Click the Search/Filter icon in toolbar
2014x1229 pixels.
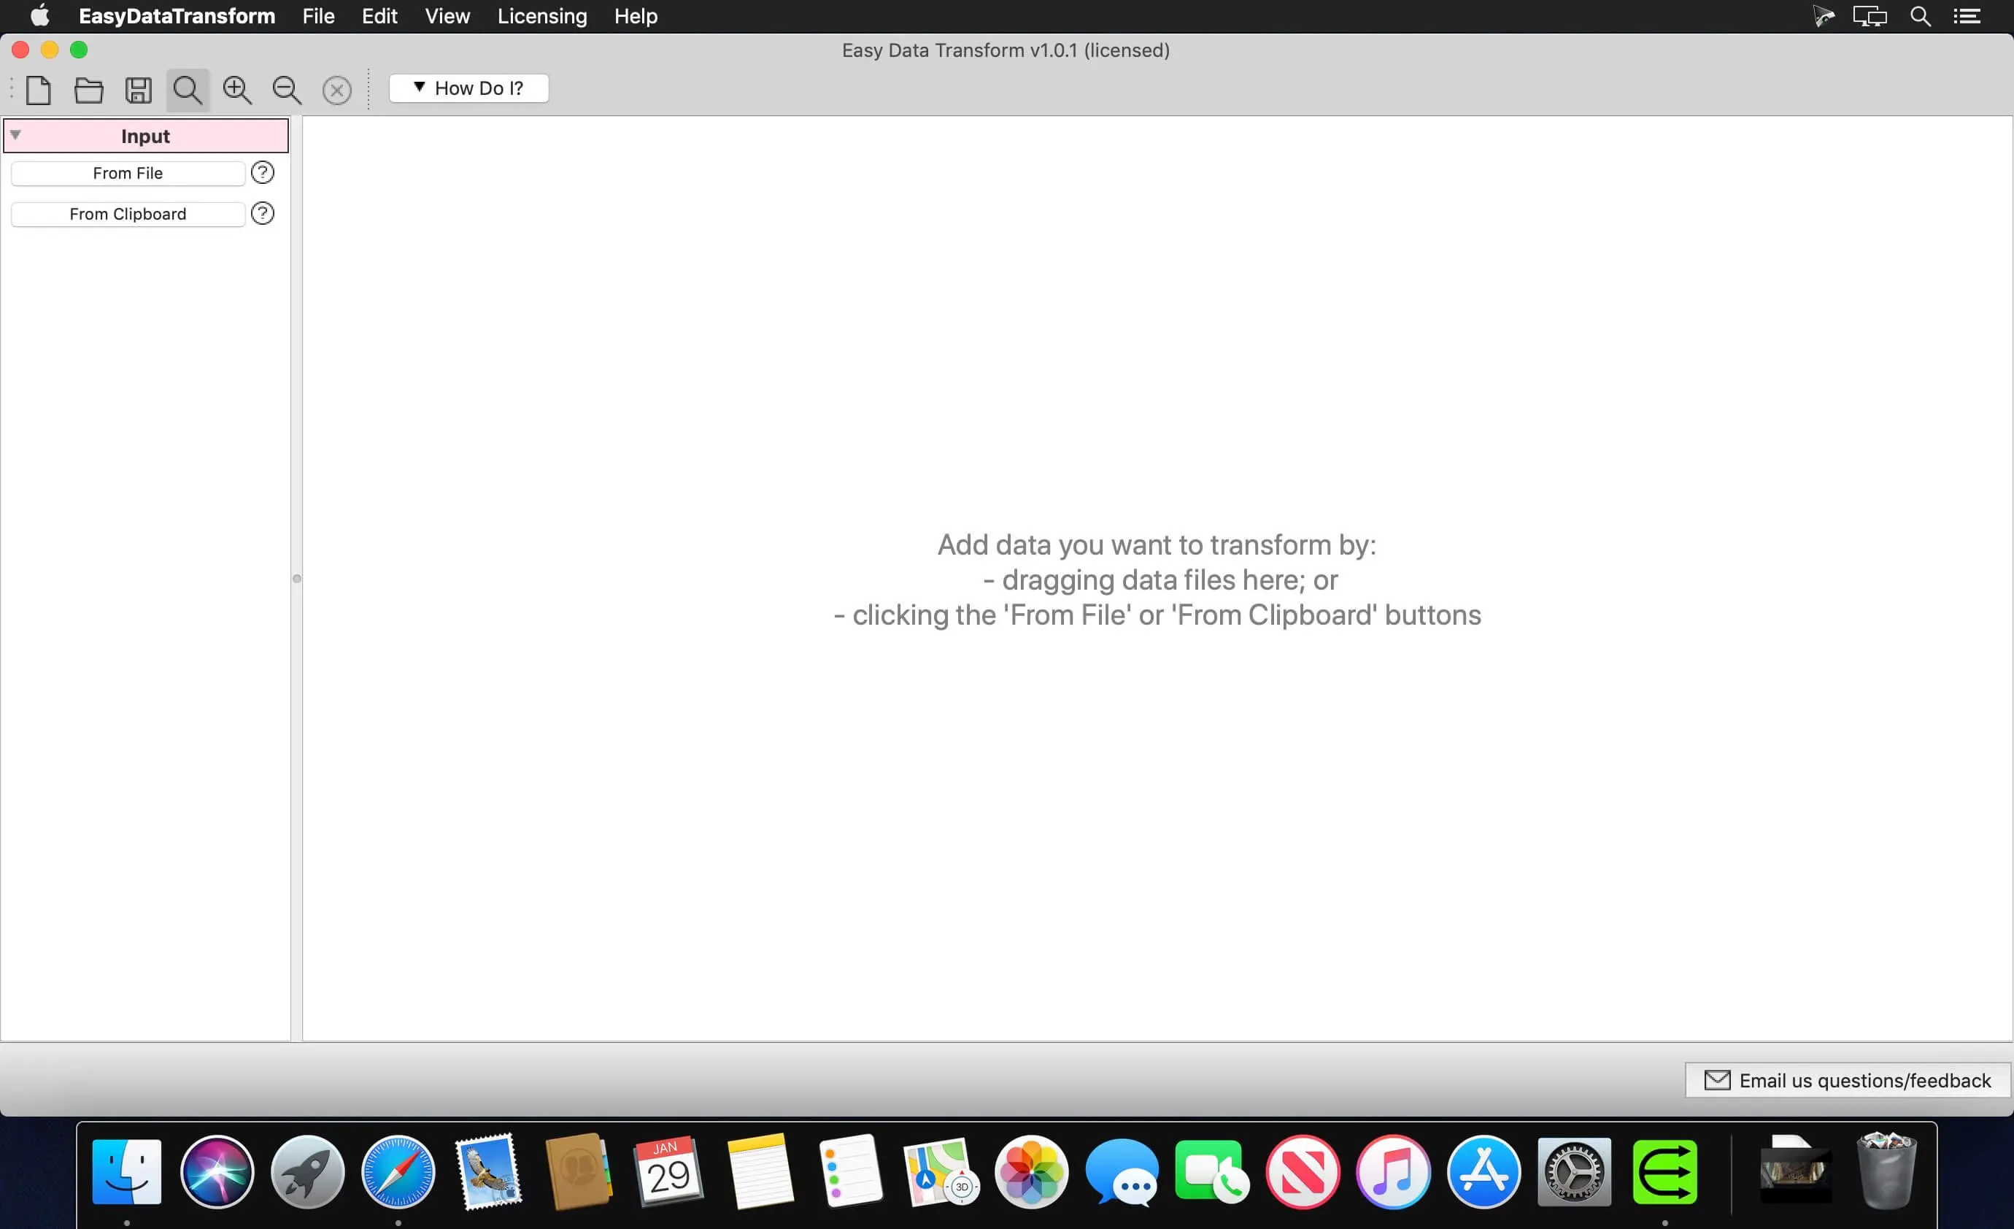pyautogui.click(x=188, y=89)
